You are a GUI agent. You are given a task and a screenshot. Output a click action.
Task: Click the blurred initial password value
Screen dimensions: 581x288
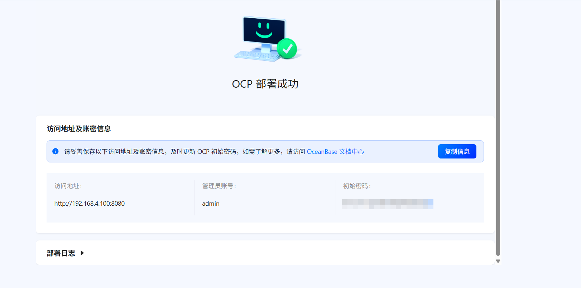pos(388,204)
